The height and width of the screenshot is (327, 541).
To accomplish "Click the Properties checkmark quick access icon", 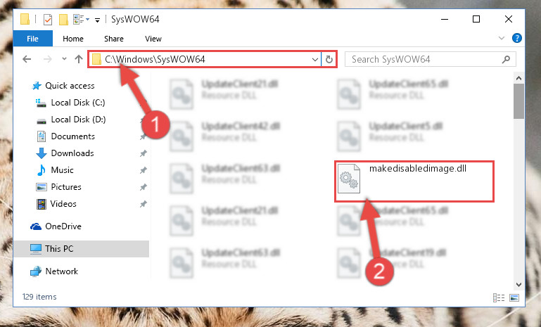I will coord(48,20).
